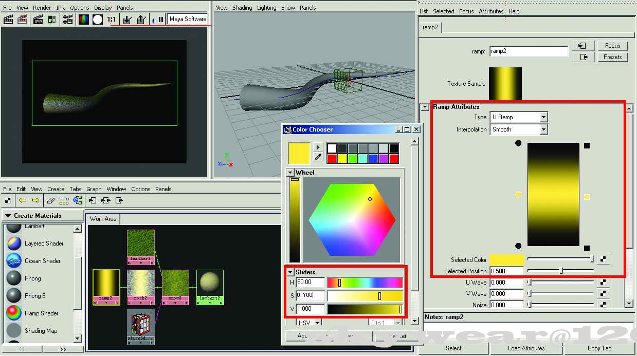Select the leather2 node swatch in Work Area
The height and width of the screenshot is (356, 637).
click(141, 243)
